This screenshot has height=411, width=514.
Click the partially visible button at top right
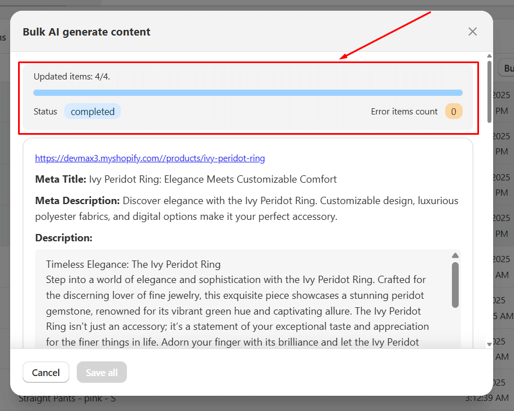pos(507,68)
